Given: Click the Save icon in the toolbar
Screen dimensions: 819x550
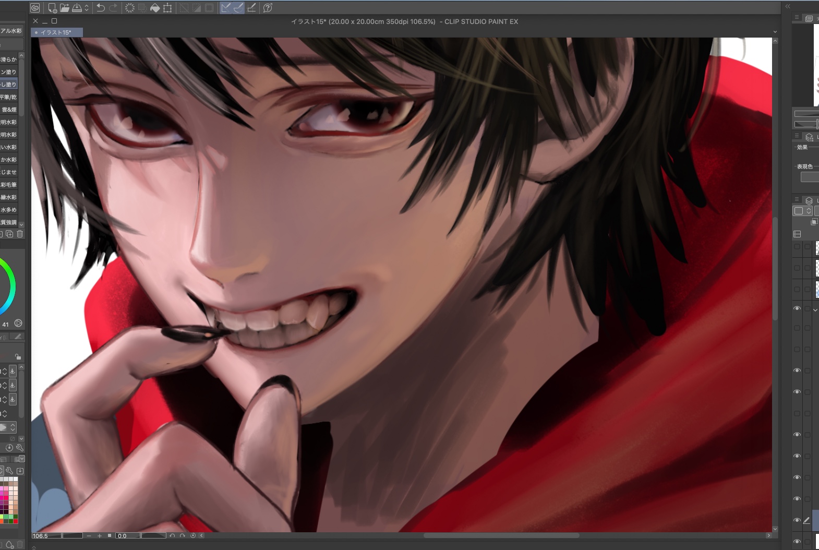Looking at the screenshot, I should (x=77, y=8).
